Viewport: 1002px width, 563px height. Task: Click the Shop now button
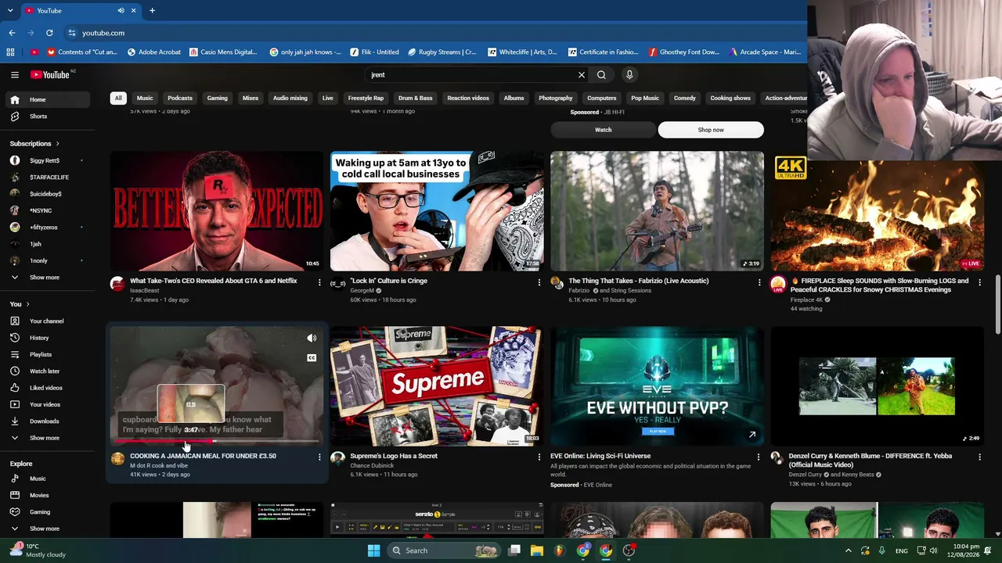click(x=711, y=130)
